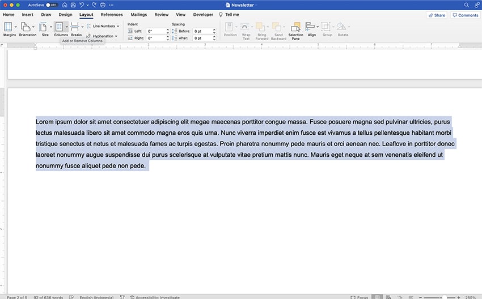Expand the Size dropdown arrow
Image resolution: width=482 pixels, height=299 pixels.
(50, 27)
